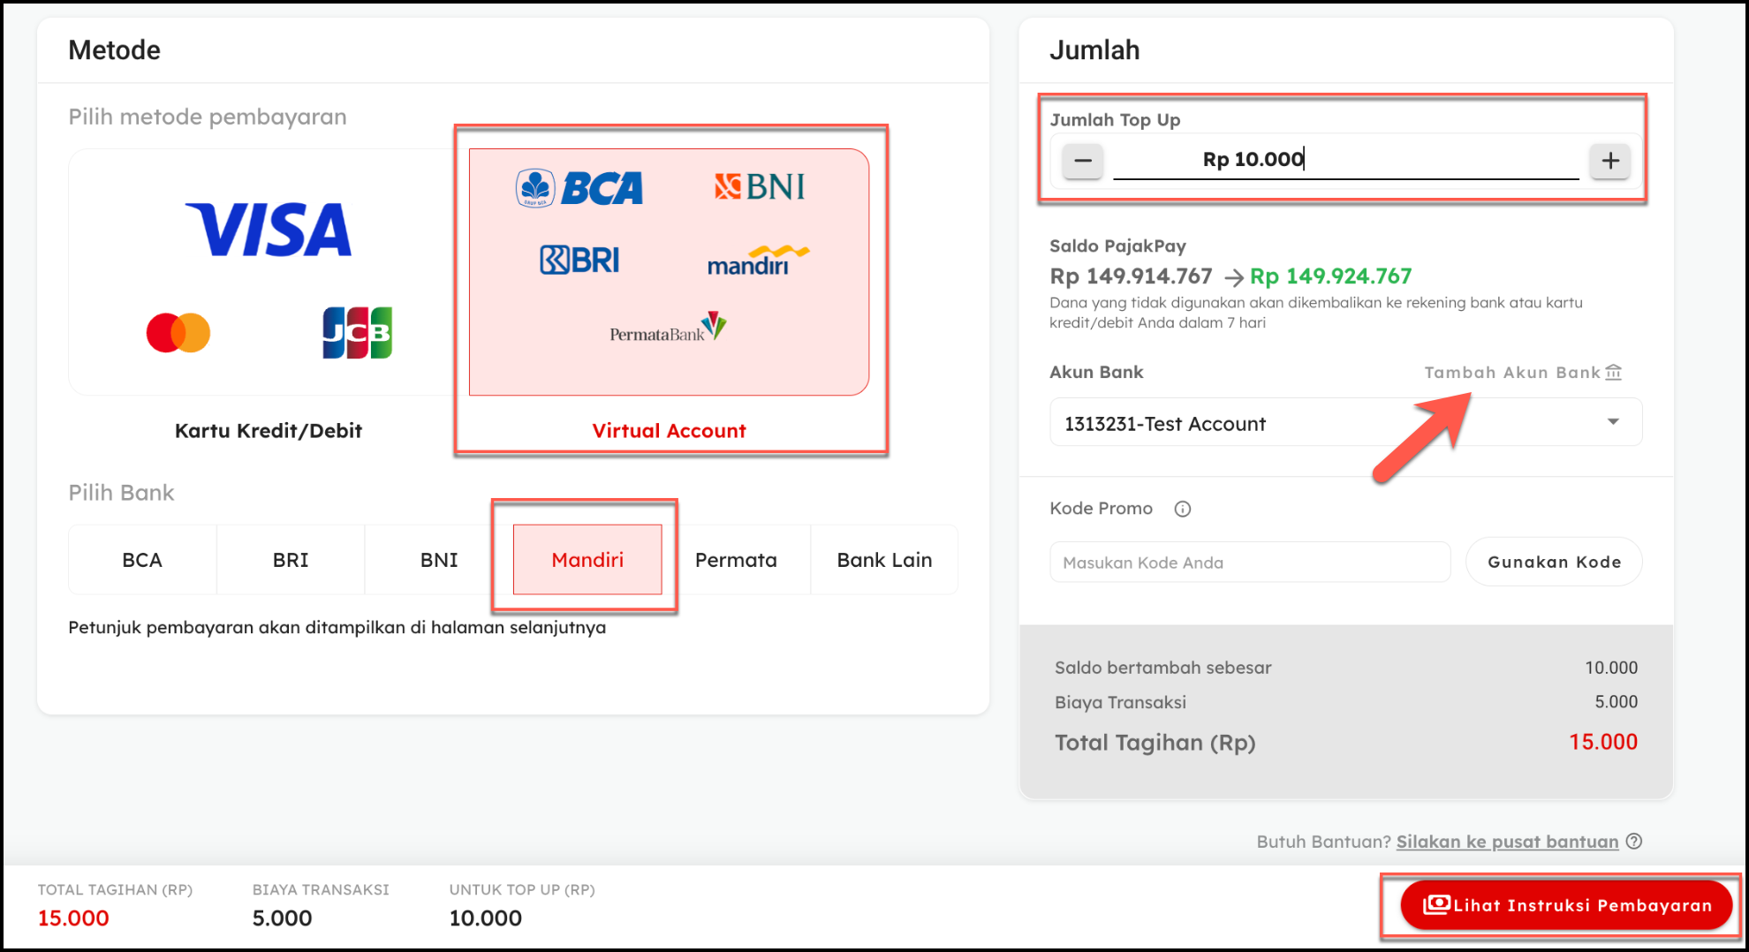Click the help question mark icon
1749x952 pixels.
[x=1634, y=842]
